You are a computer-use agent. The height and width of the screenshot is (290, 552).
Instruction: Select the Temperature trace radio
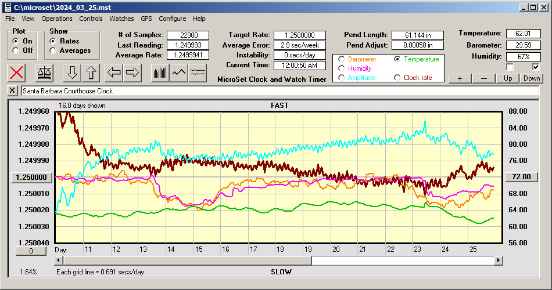tap(397, 59)
